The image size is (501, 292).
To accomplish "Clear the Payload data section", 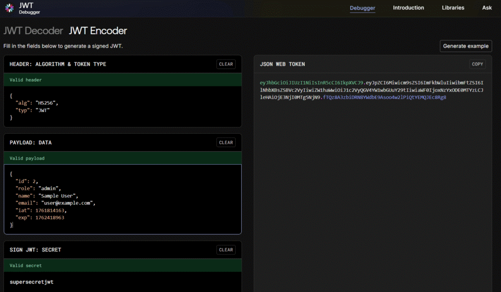I will click(226, 143).
